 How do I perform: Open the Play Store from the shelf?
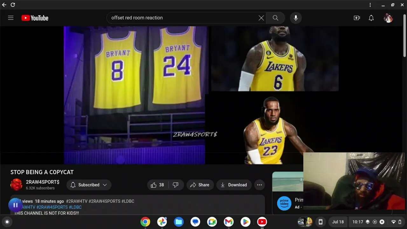(245, 222)
